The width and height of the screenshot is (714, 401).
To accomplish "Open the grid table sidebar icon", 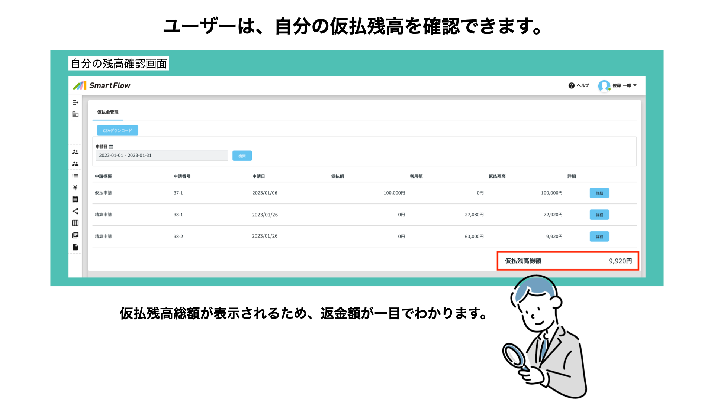I will [x=75, y=223].
